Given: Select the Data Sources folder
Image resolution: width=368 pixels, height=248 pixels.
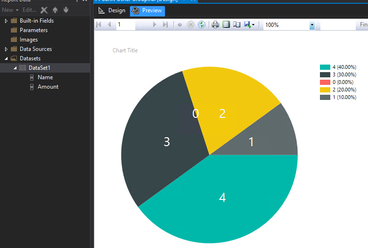Looking at the screenshot, I should (36, 49).
